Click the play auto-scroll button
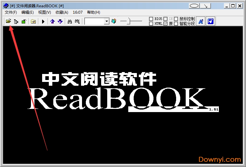This screenshot has height=167, width=246. [43, 21]
